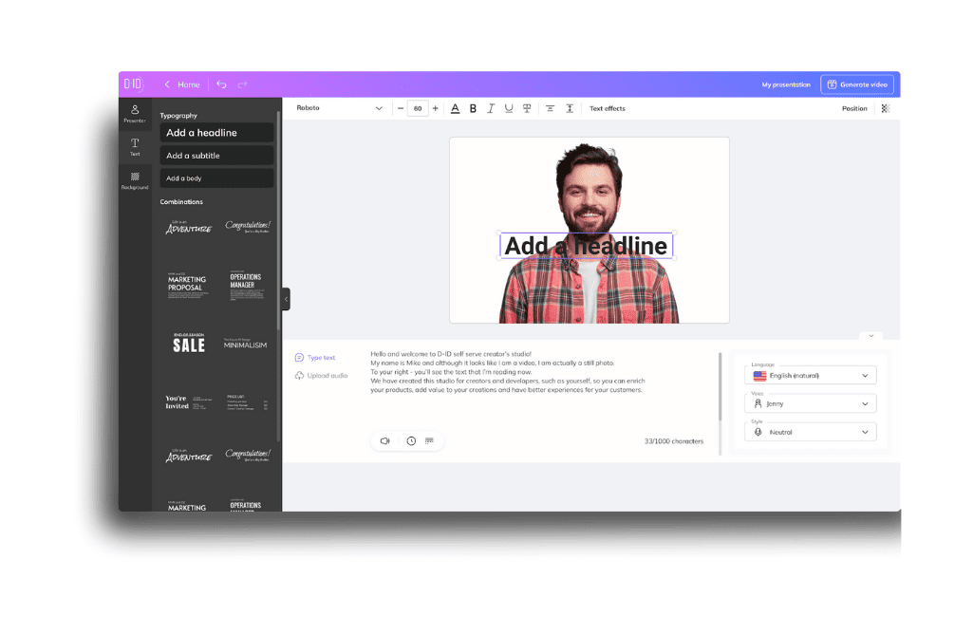Image resolution: width=973 pixels, height=634 pixels.
Task: Open the Background sidebar panel
Action: (135, 180)
